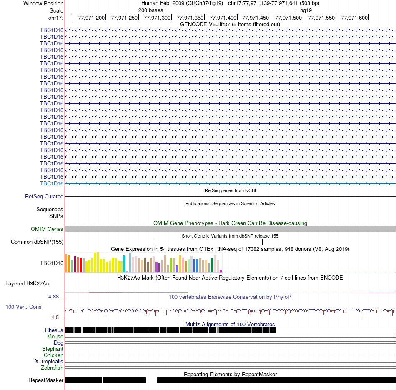Click the SNPs track label

(56, 216)
